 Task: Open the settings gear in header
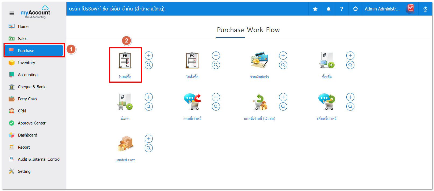[355, 9]
